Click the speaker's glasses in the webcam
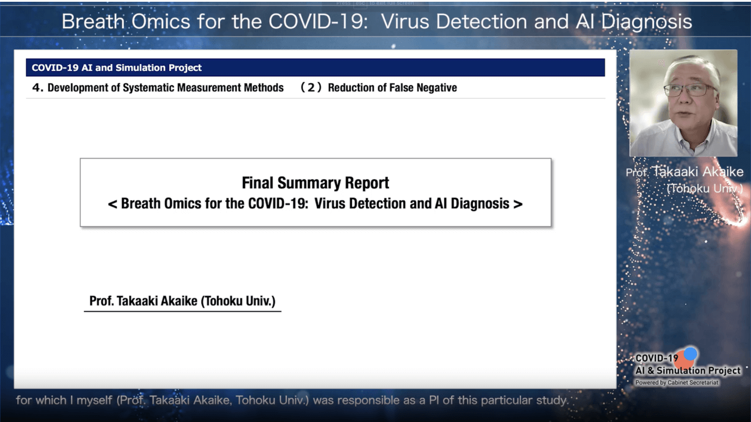The height and width of the screenshot is (422, 751). [690, 90]
